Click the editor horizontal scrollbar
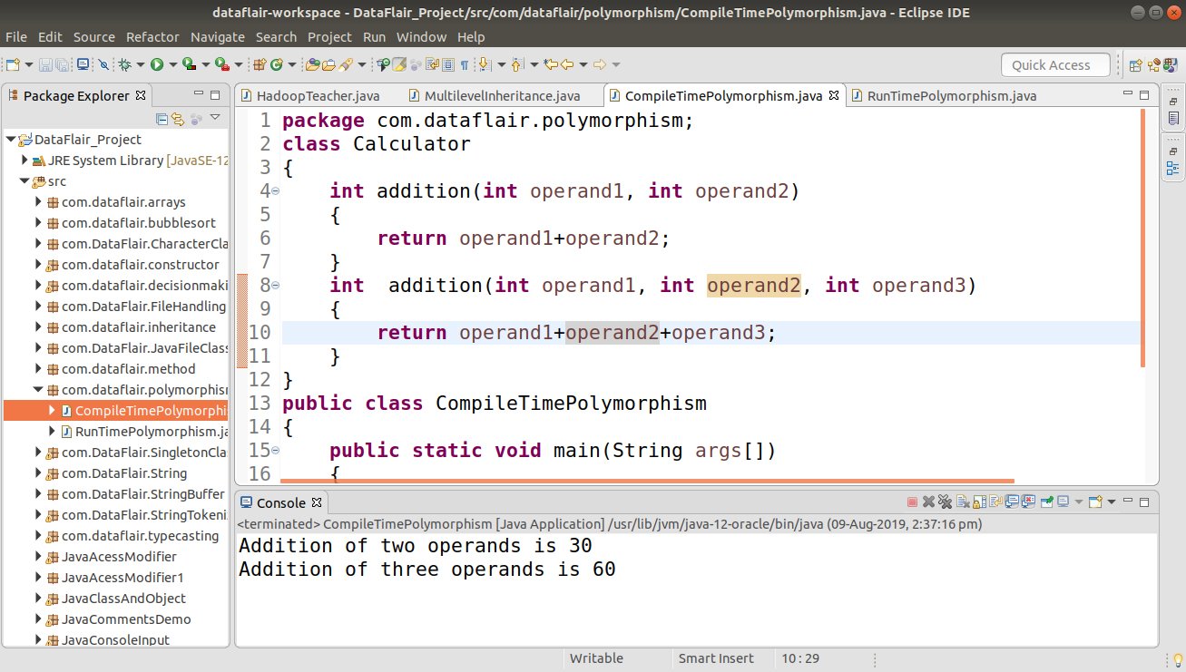 (x=647, y=481)
